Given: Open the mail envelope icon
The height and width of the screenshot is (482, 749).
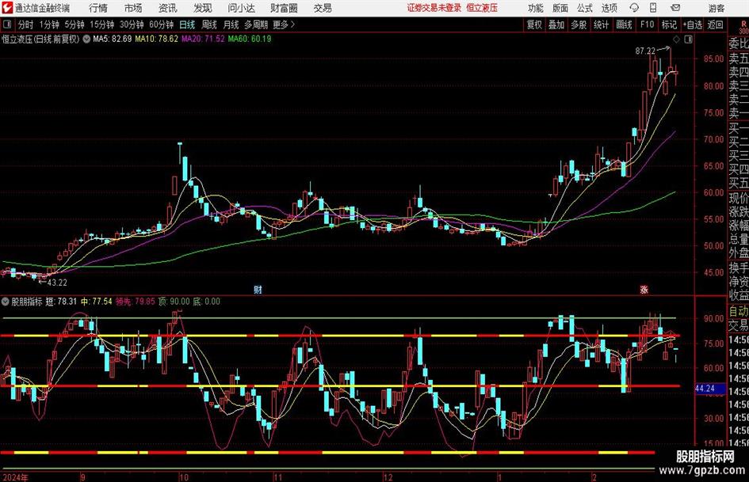Looking at the screenshot, I should click(675, 8).
